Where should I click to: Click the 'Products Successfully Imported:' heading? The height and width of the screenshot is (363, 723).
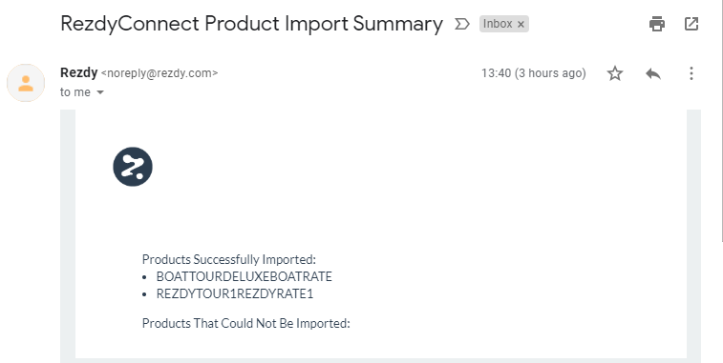coord(229,259)
